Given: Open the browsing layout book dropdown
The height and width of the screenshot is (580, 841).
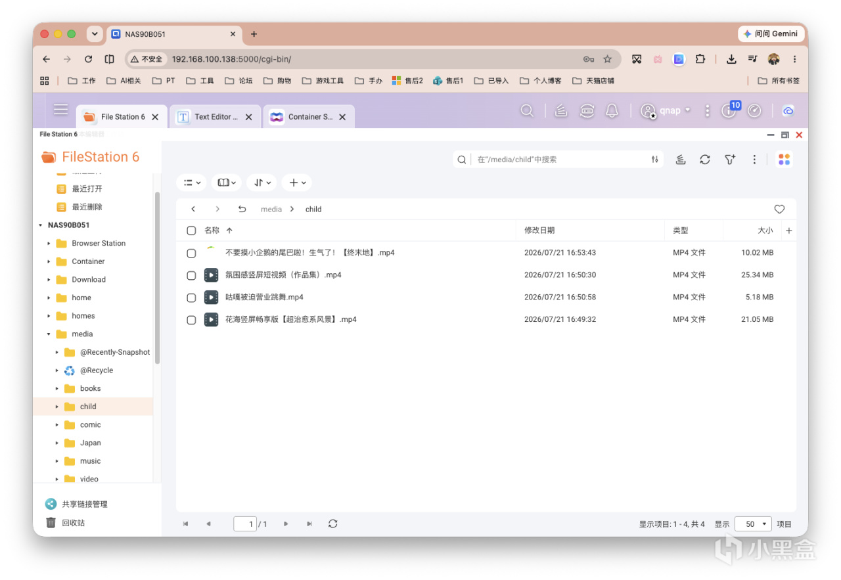Looking at the screenshot, I should (227, 183).
